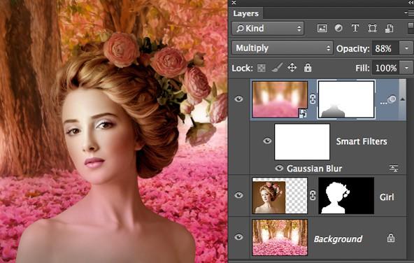The width and height of the screenshot is (414, 263).
Task: Hide the top blurred smart object layer
Action: [x=238, y=99]
